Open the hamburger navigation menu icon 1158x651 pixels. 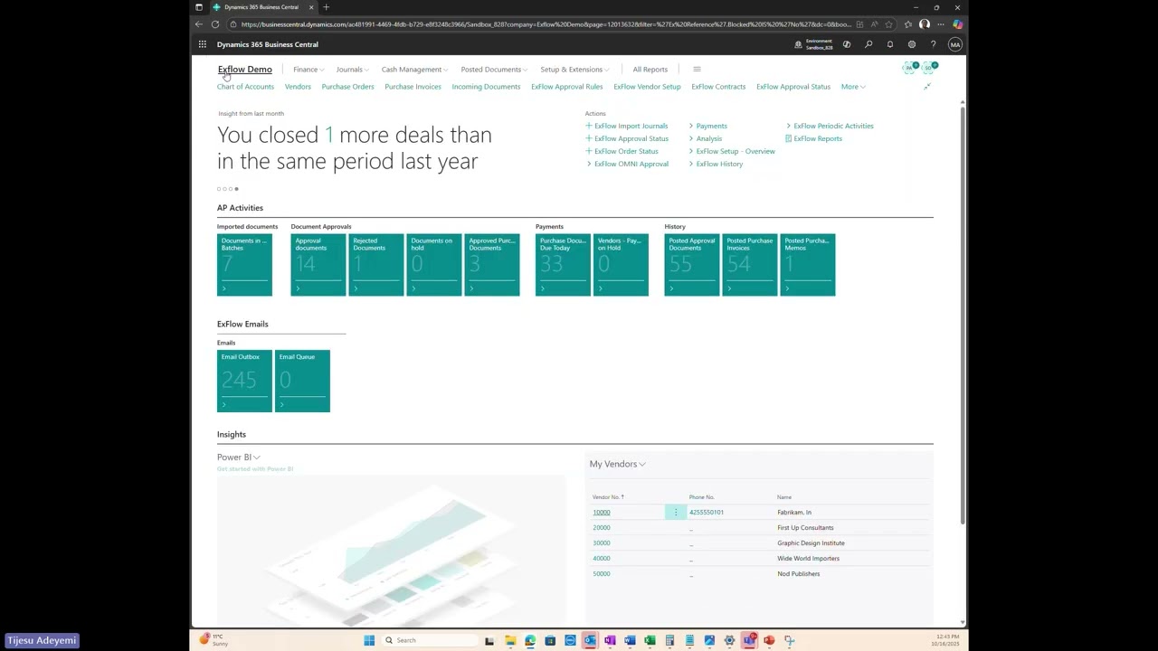point(697,70)
